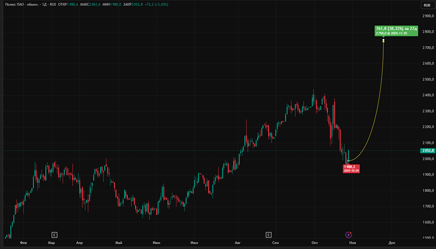This screenshot has width=436, height=249.
Task: Click the 2 000,0 price axis label
Action: (428, 159)
